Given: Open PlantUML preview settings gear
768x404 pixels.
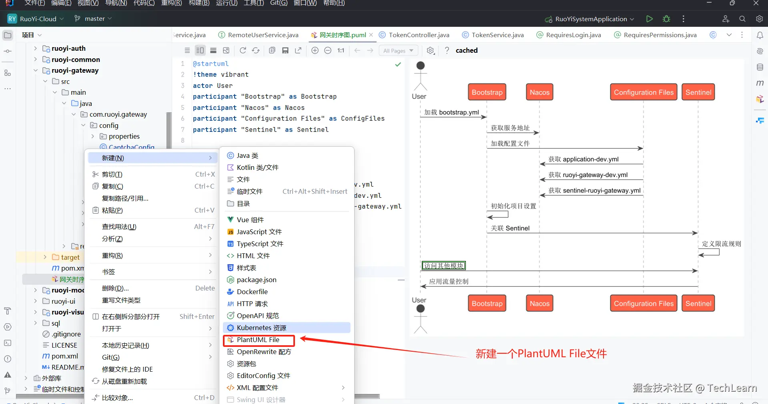Looking at the screenshot, I should coord(431,50).
